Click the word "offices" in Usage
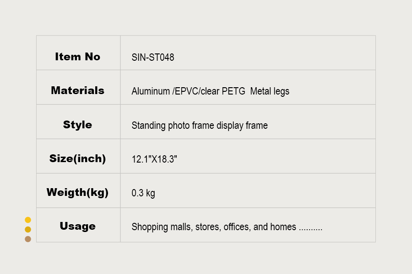The width and height of the screenshot is (412, 274). coord(237,227)
